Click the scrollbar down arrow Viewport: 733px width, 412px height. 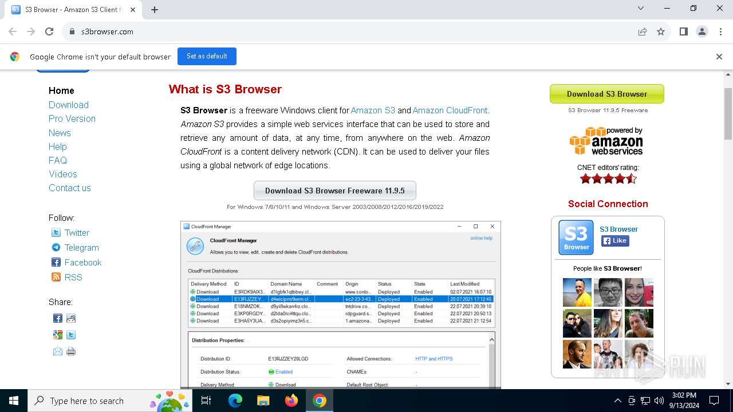728,384
